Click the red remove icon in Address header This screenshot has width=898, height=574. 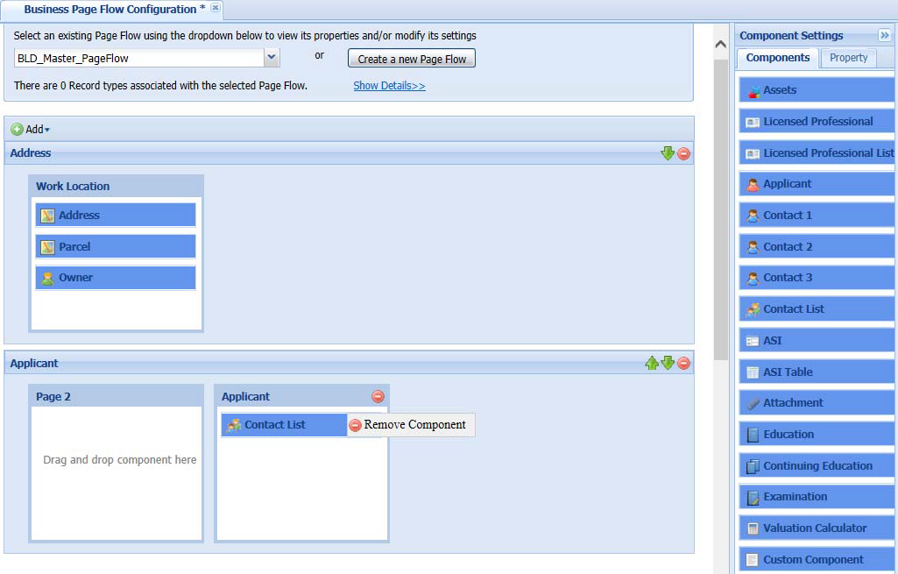[x=684, y=153]
